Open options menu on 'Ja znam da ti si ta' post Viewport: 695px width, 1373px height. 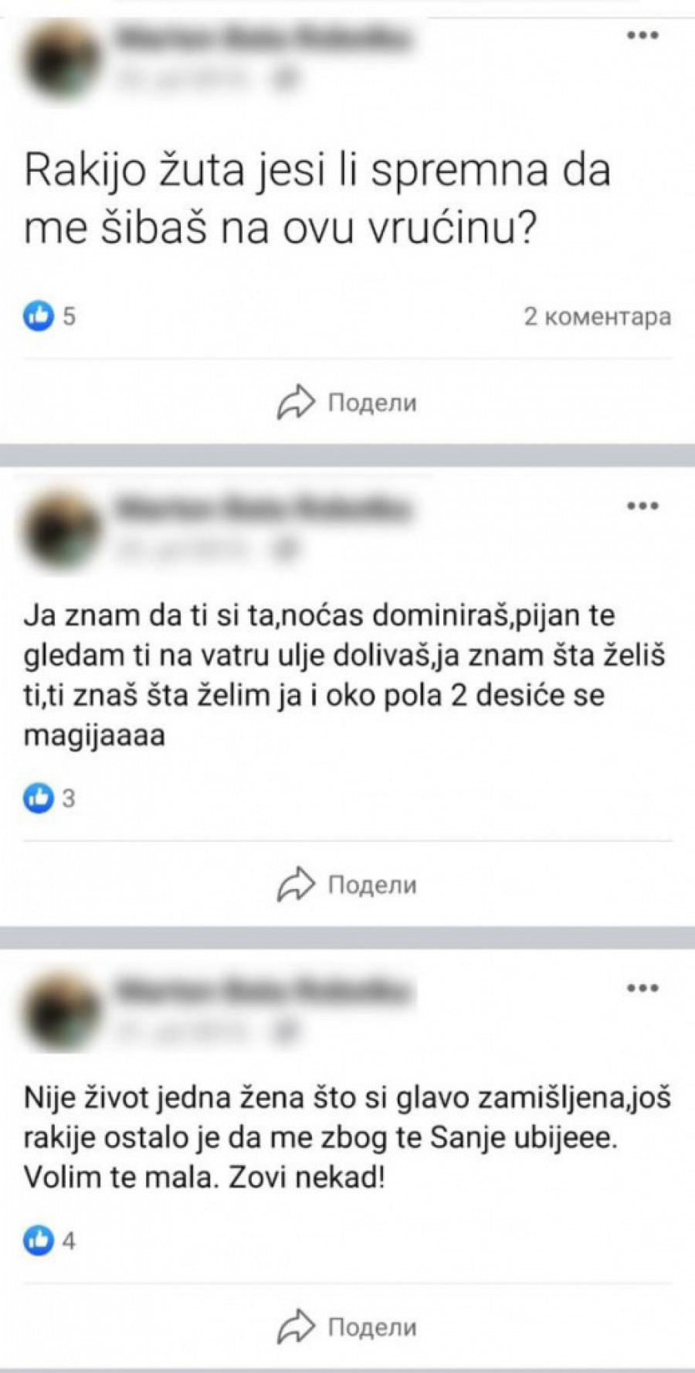642,506
